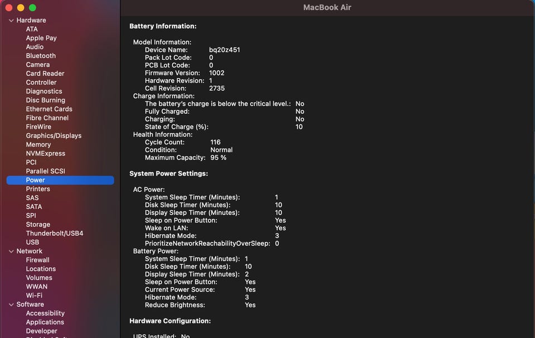Select Memory in the sidebar
535x338 pixels.
tap(38, 145)
